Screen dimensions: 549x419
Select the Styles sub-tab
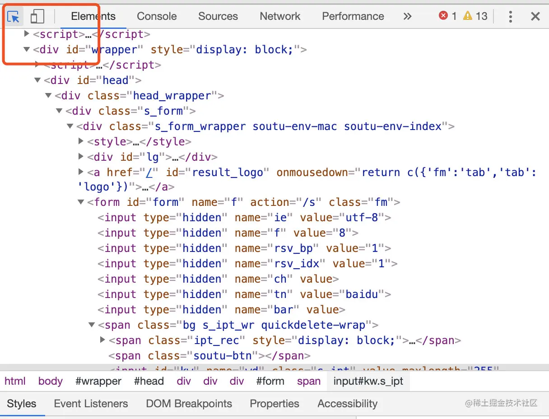tap(22, 404)
